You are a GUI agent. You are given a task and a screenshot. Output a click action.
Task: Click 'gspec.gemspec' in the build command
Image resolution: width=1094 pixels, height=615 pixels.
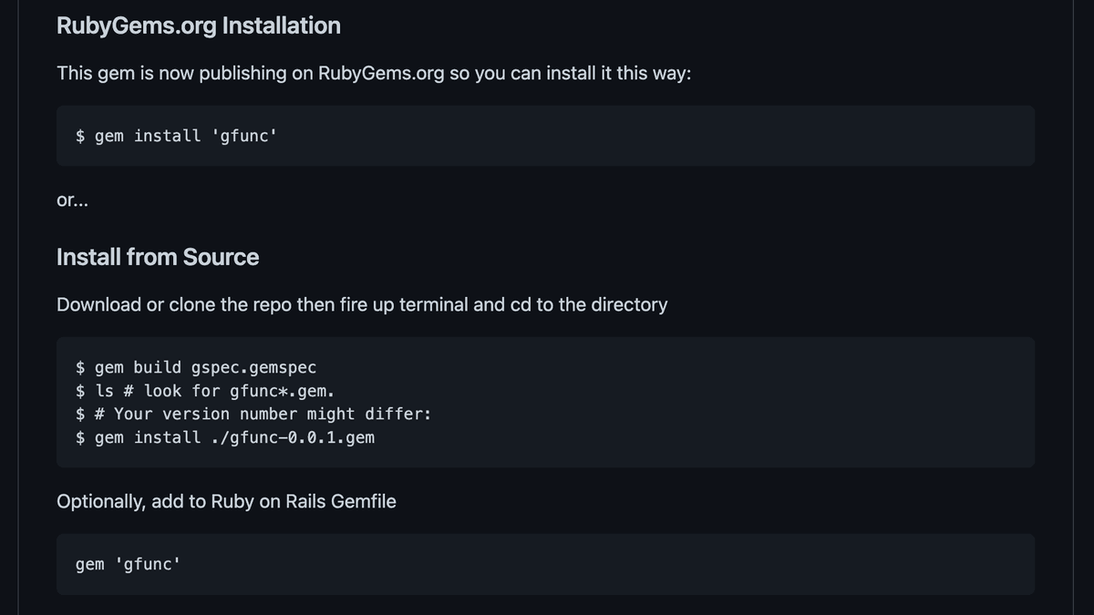pyautogui.click(x=253, y=368)
